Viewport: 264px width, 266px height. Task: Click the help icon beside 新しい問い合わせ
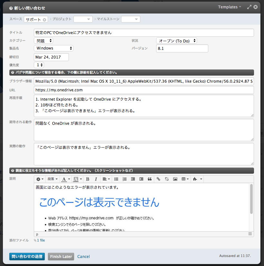point(11,8)
